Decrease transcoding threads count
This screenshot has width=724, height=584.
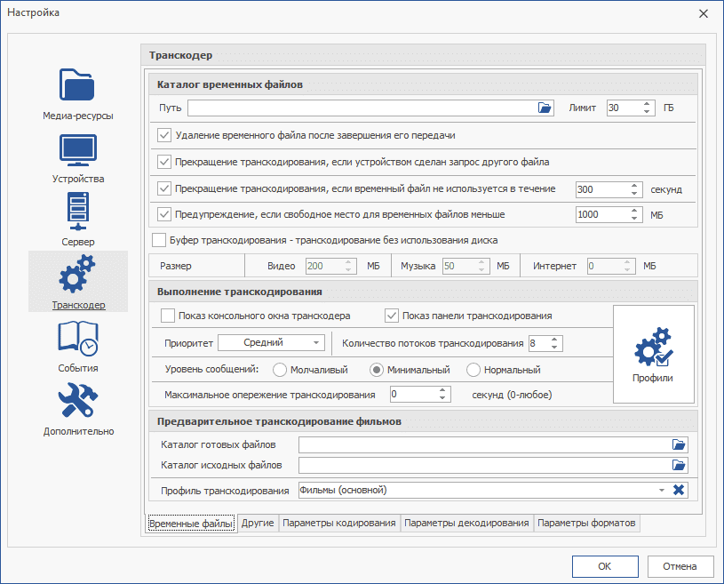pyautogui.click(x=554, y=347)
